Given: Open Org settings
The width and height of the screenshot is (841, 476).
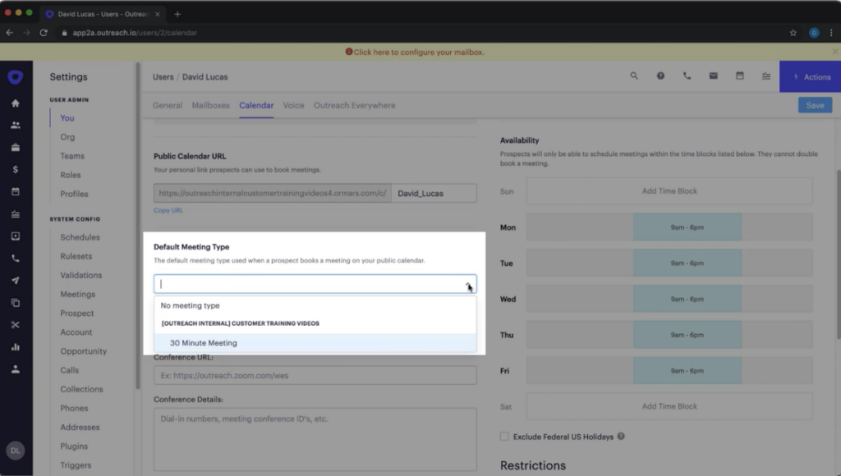Looking at the screenshot, I should 67,137.
